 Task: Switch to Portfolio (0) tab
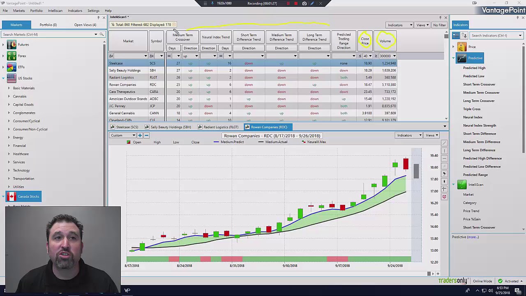coord(48,25)
